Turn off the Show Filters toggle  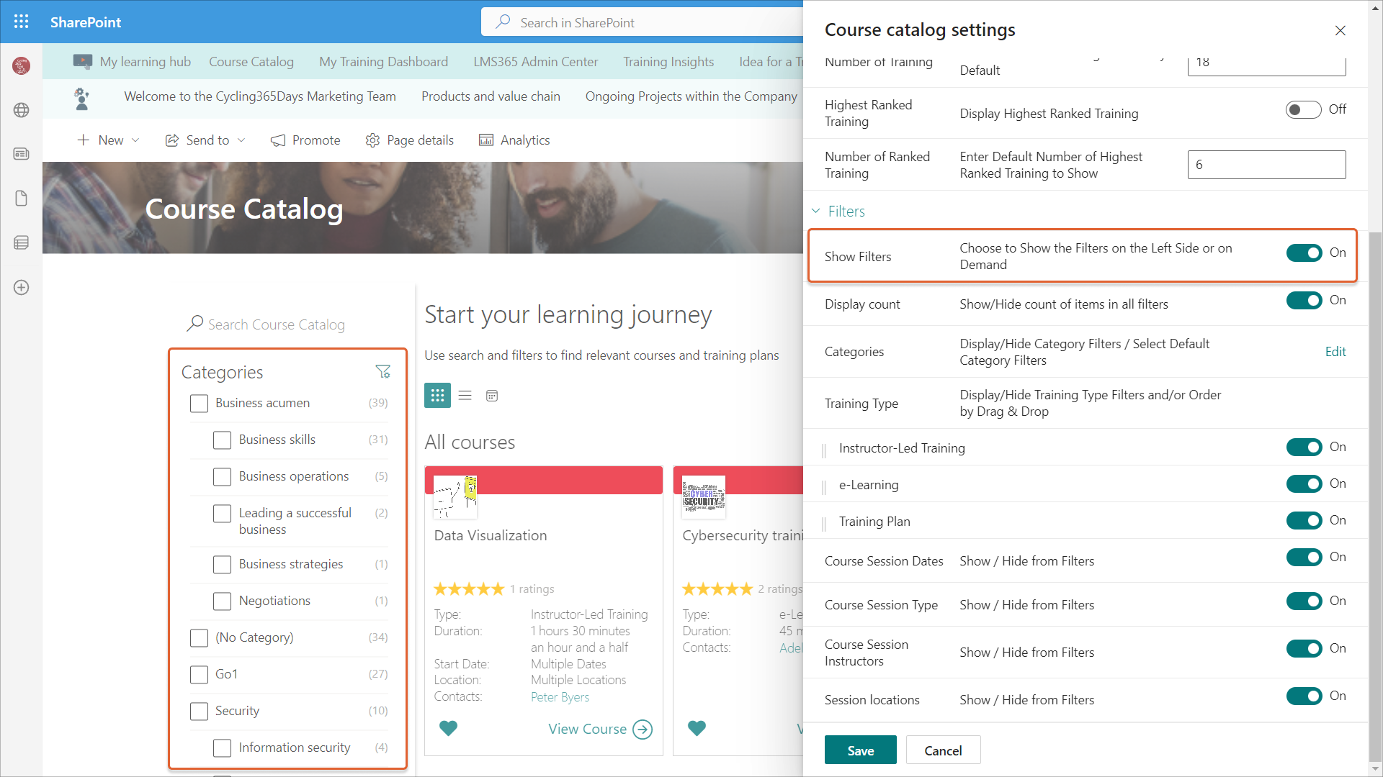(x=1304, y=253)
